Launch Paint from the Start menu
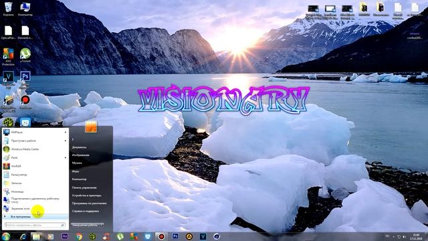This screenshot has height=241, width=428. coord(35,158)
